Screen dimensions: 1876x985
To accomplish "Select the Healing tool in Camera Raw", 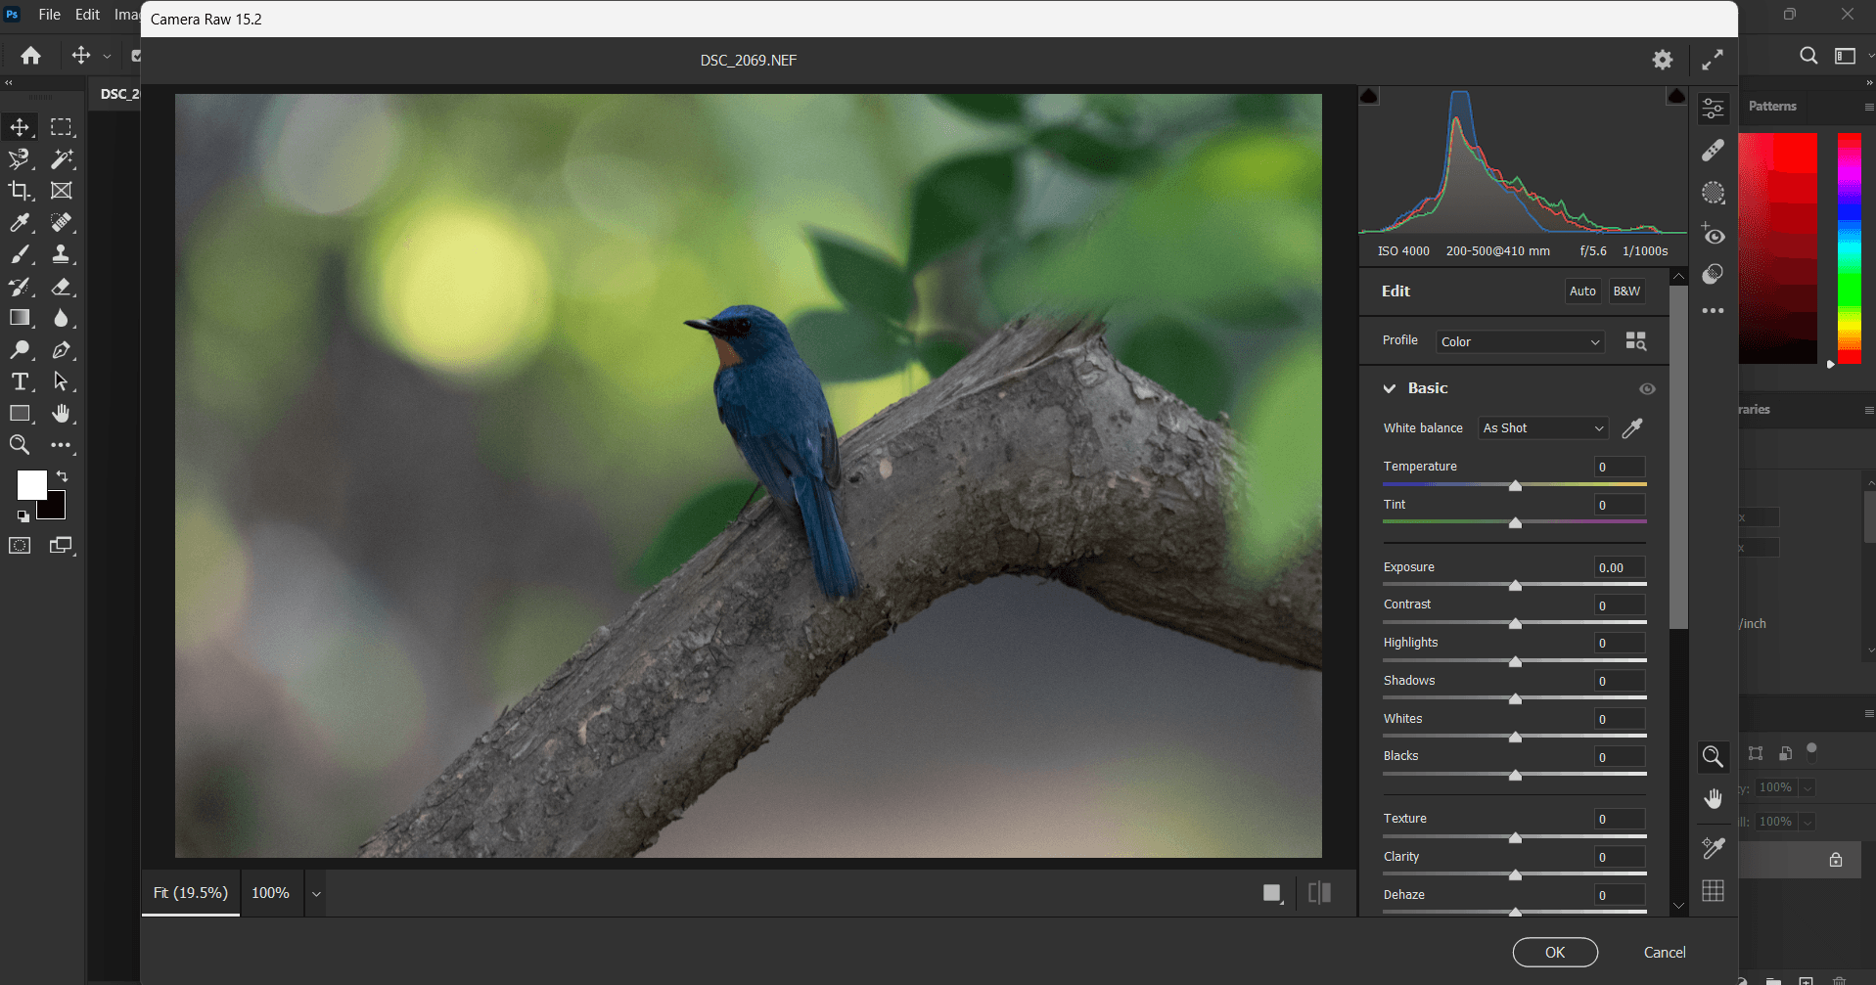I will tap(1713, 150).
